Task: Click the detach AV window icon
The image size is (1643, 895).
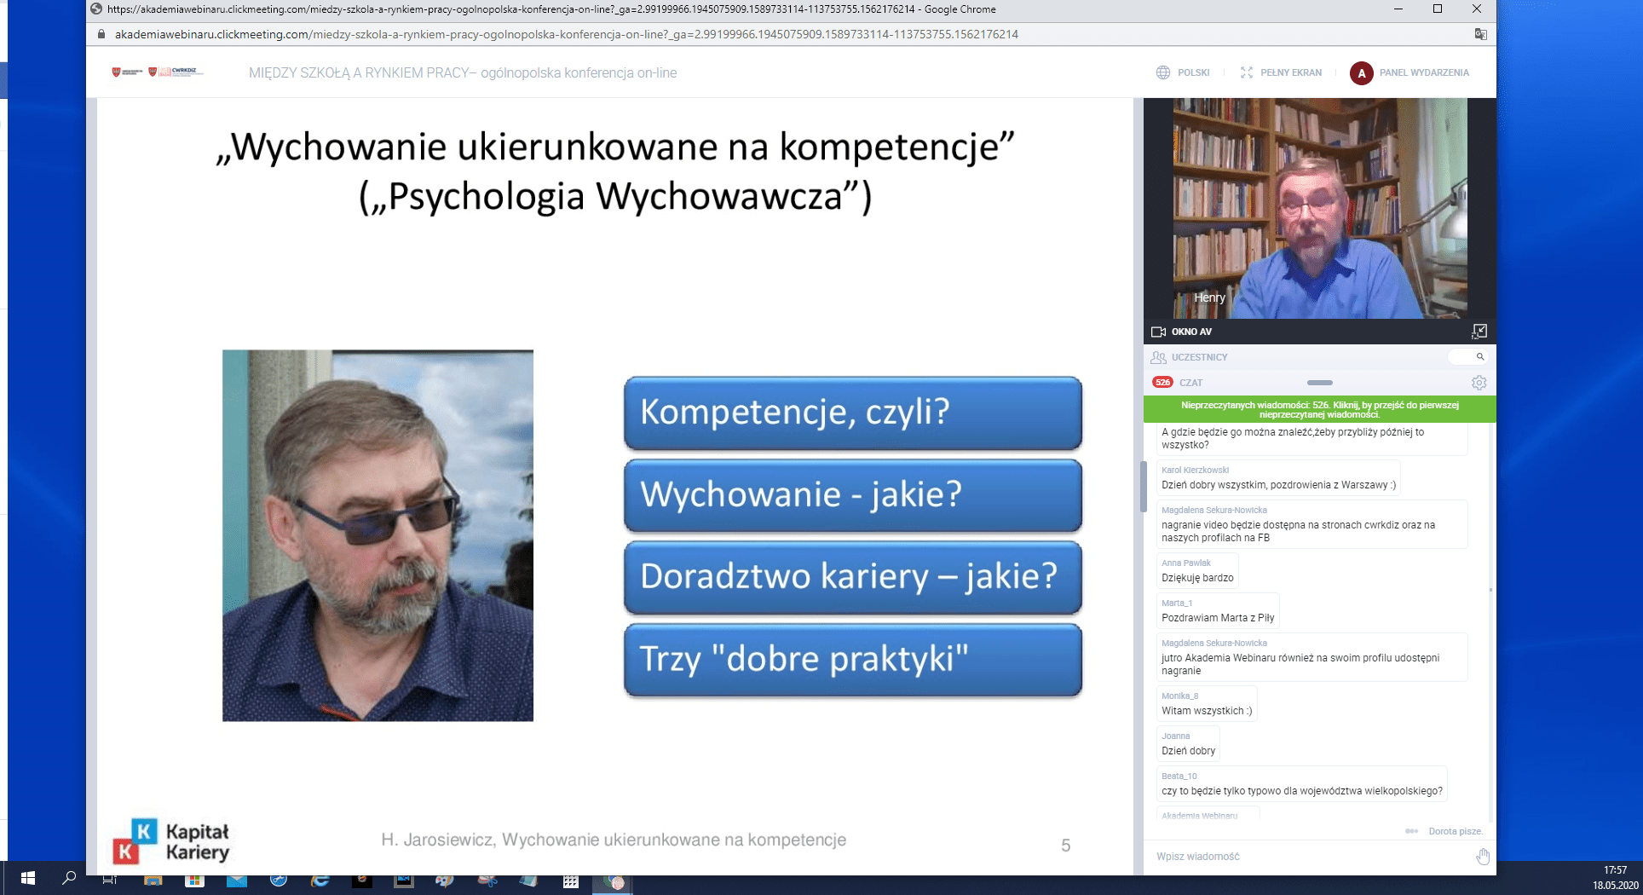Action: click(1479, 331)
